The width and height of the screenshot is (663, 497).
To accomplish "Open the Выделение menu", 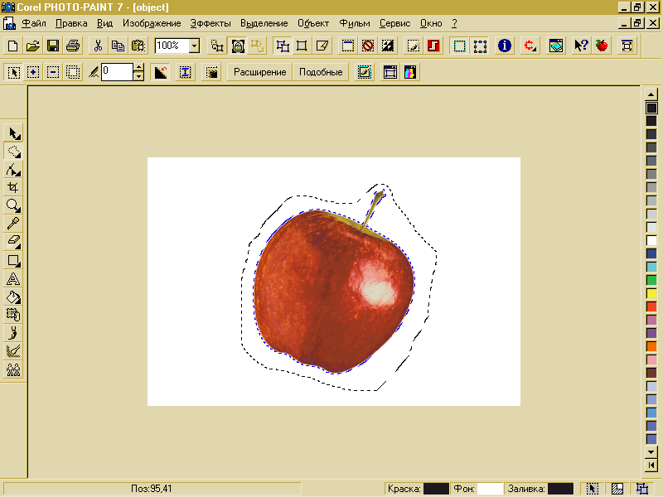I will [265, 24].
